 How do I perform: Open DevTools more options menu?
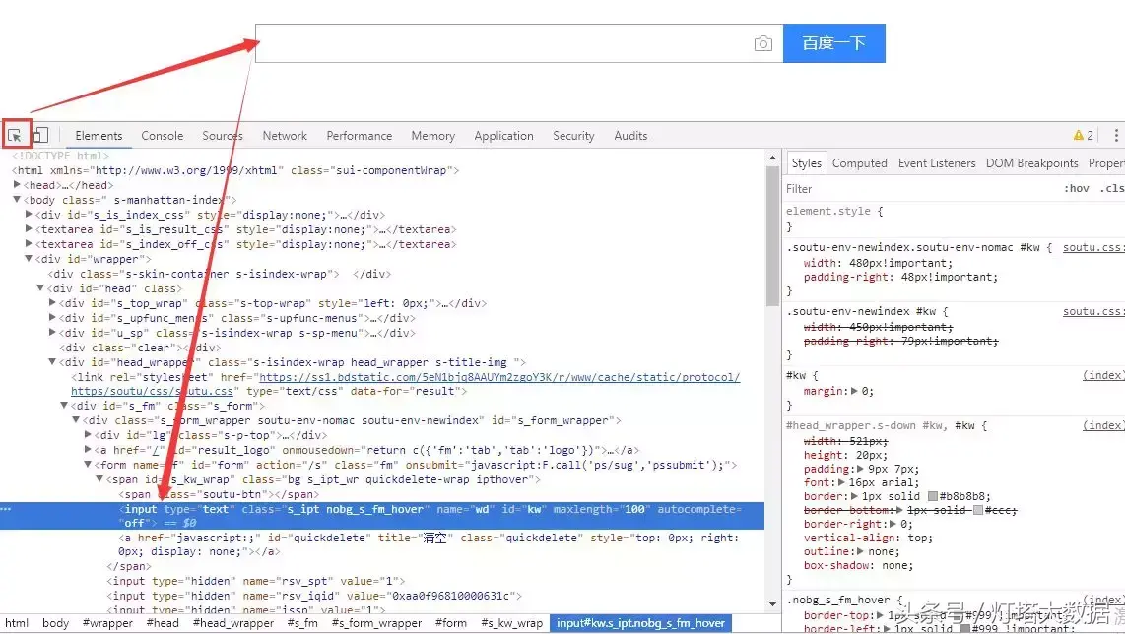[1116, 136]
